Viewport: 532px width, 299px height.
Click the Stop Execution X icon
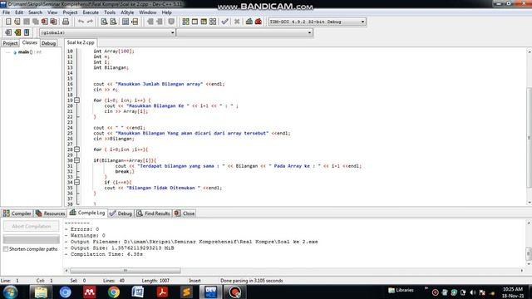pyautogui.click(x=237, y=22)
